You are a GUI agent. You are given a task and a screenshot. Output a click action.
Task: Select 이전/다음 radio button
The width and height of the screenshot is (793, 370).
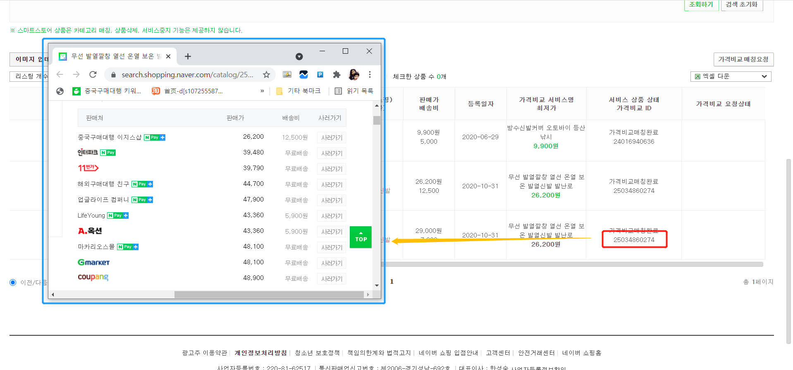(x=13, y=282)
